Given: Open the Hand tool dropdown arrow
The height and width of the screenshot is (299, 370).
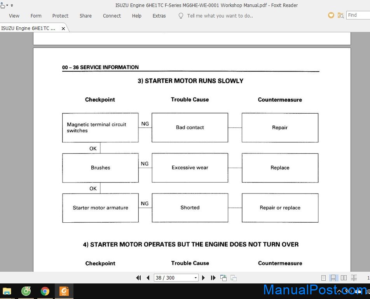Looking at the screenshot, I should 7,5.
